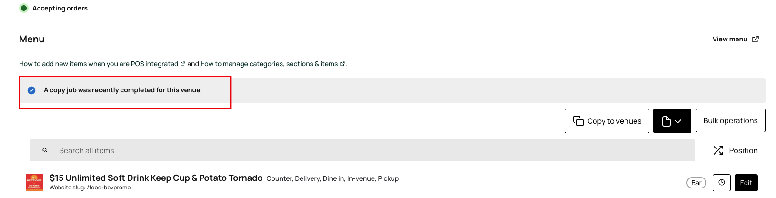The width and height of the screenshot is (776, 198).
Task: Click the external-link icon beside View menu
Action: click(x=756, y=39)
